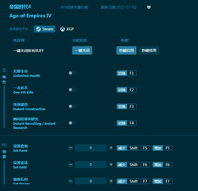Click the One-Hit Kills label
Viewport: 198px width, 191px height.
[23, 92]
